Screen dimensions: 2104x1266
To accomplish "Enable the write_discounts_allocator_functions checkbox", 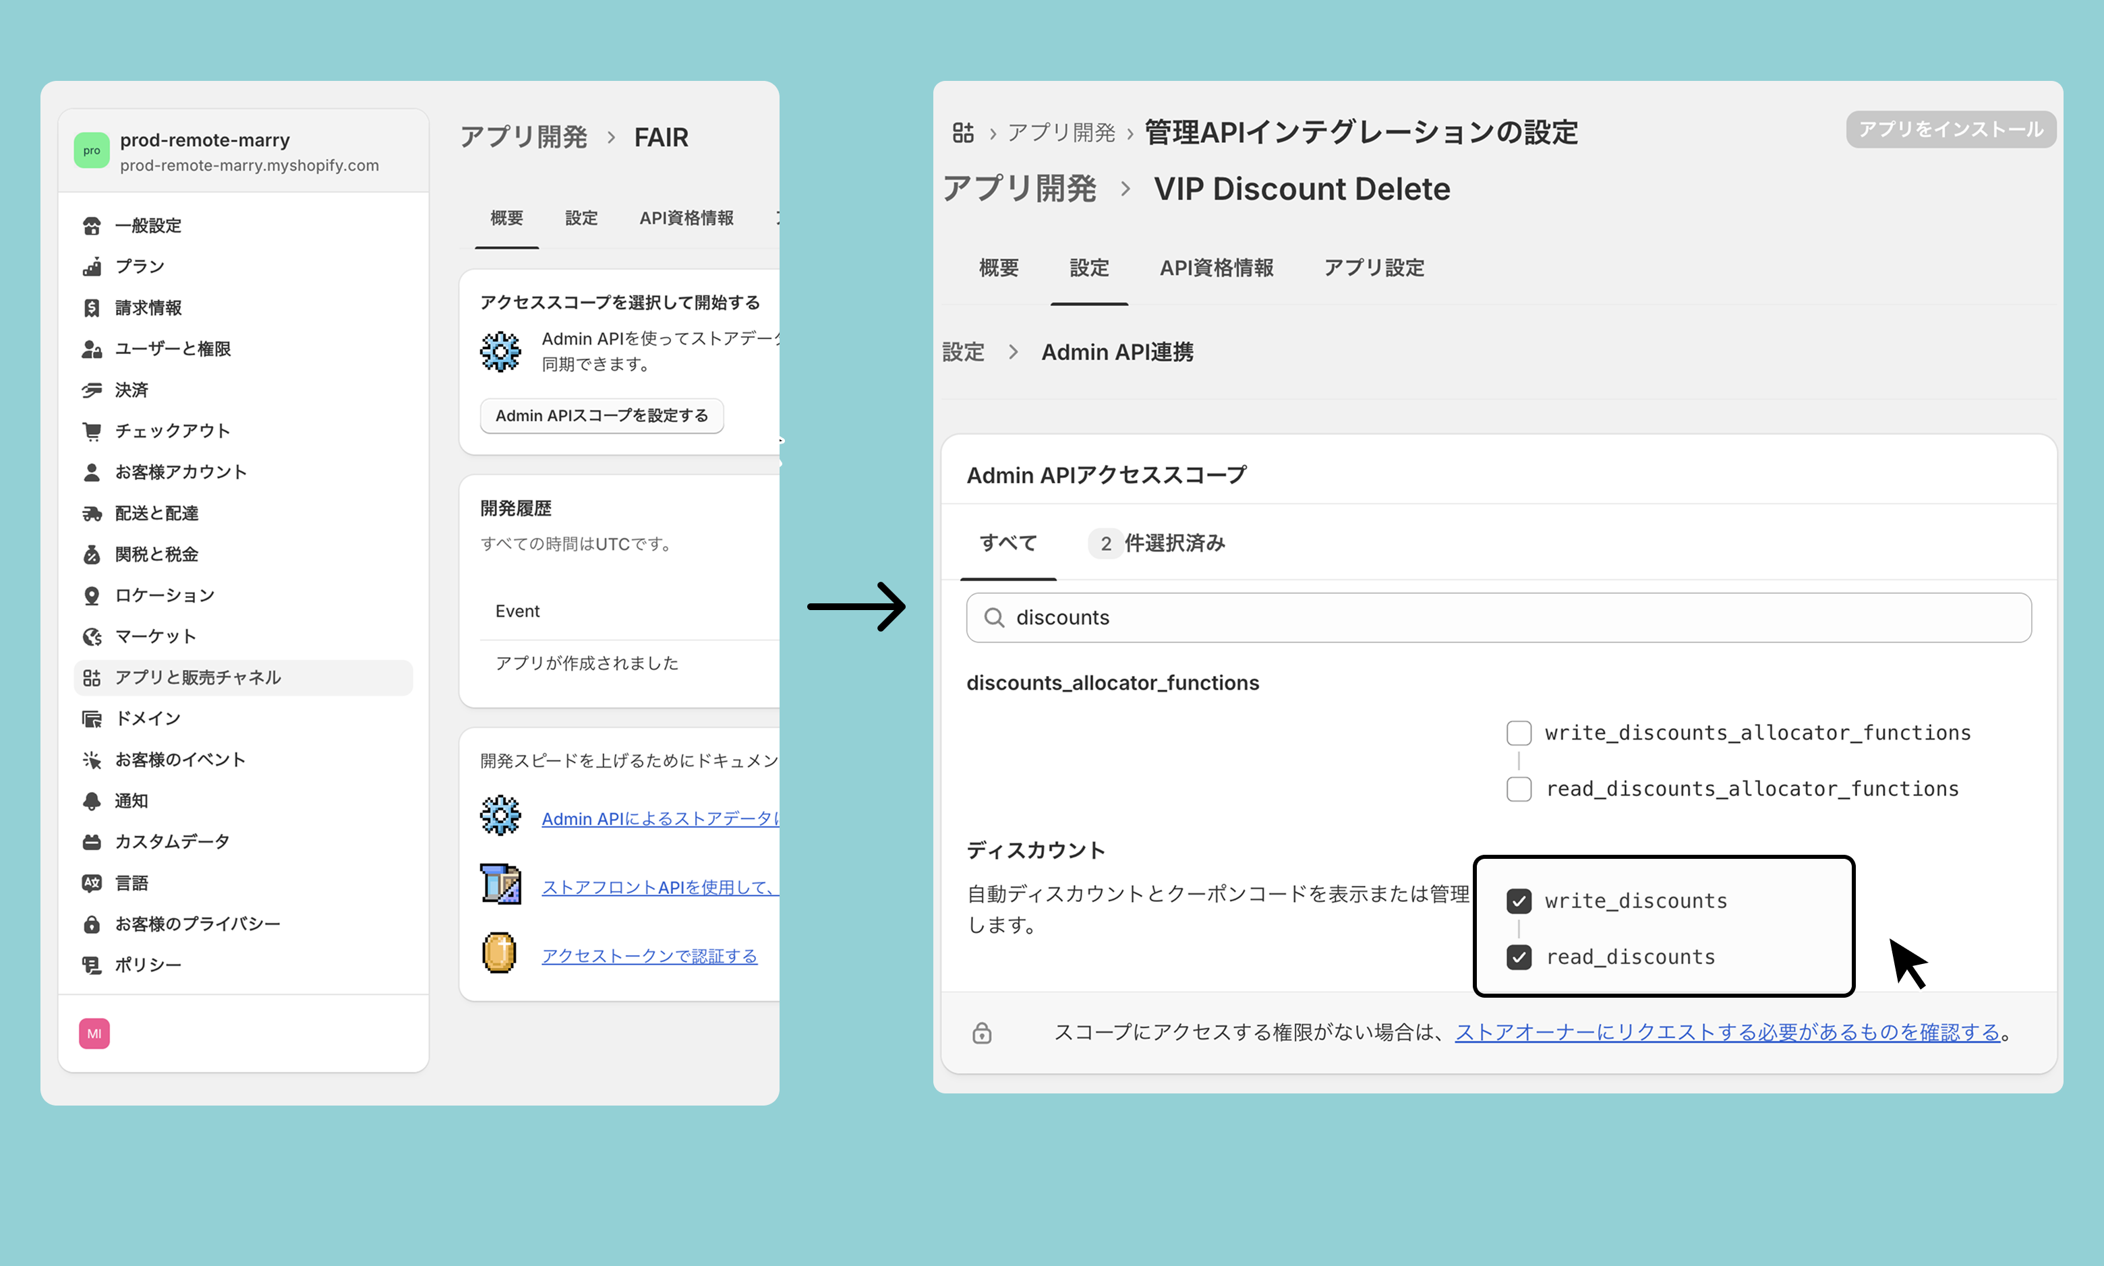I will 1519,733.
